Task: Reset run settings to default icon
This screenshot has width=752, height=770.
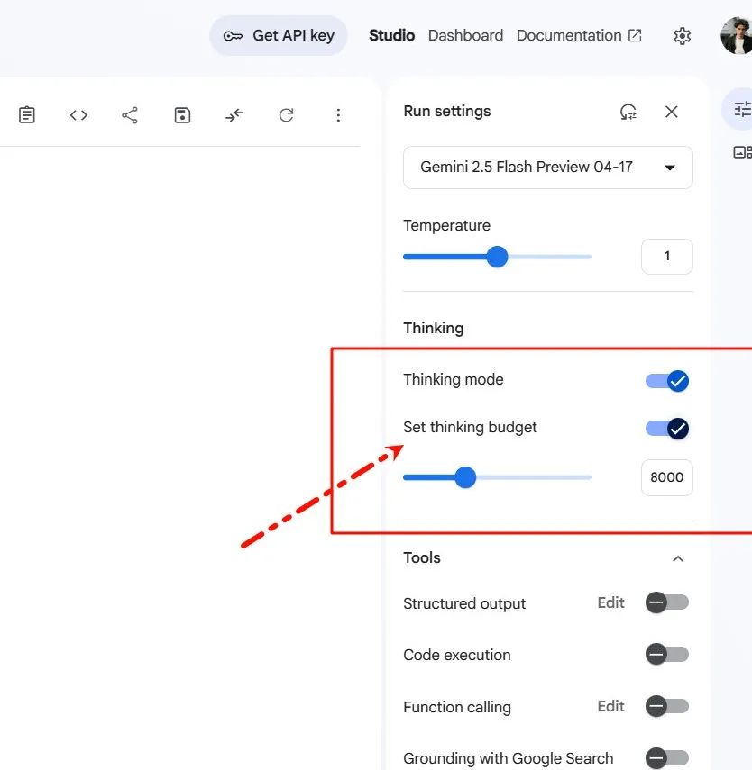Action: [628, 112]
